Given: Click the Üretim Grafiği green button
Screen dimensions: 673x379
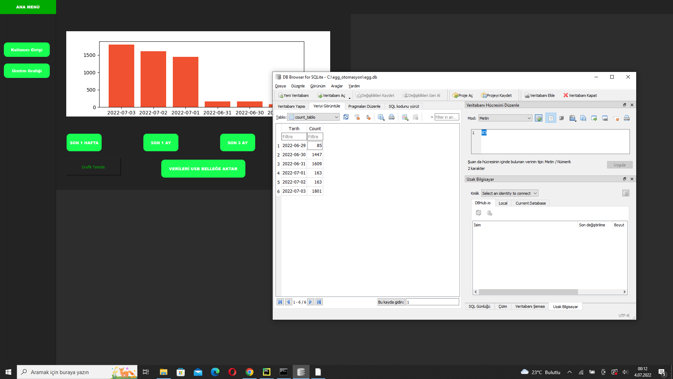Looking at the screenshot, I should pos(27,71).
